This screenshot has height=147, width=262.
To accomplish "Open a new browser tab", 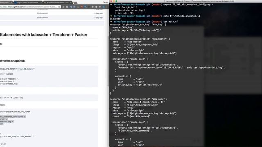I will (75, 2).
